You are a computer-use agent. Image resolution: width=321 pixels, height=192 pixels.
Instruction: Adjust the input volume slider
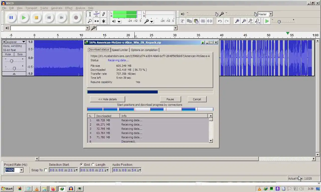coord(255,14)
